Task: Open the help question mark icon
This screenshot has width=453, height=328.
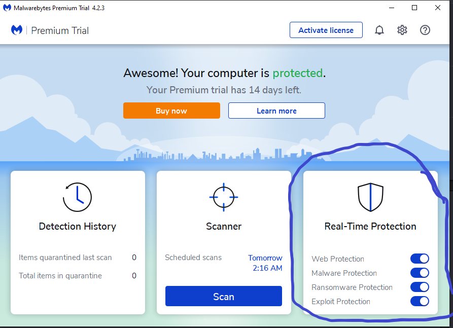Action: pos(425,30)
